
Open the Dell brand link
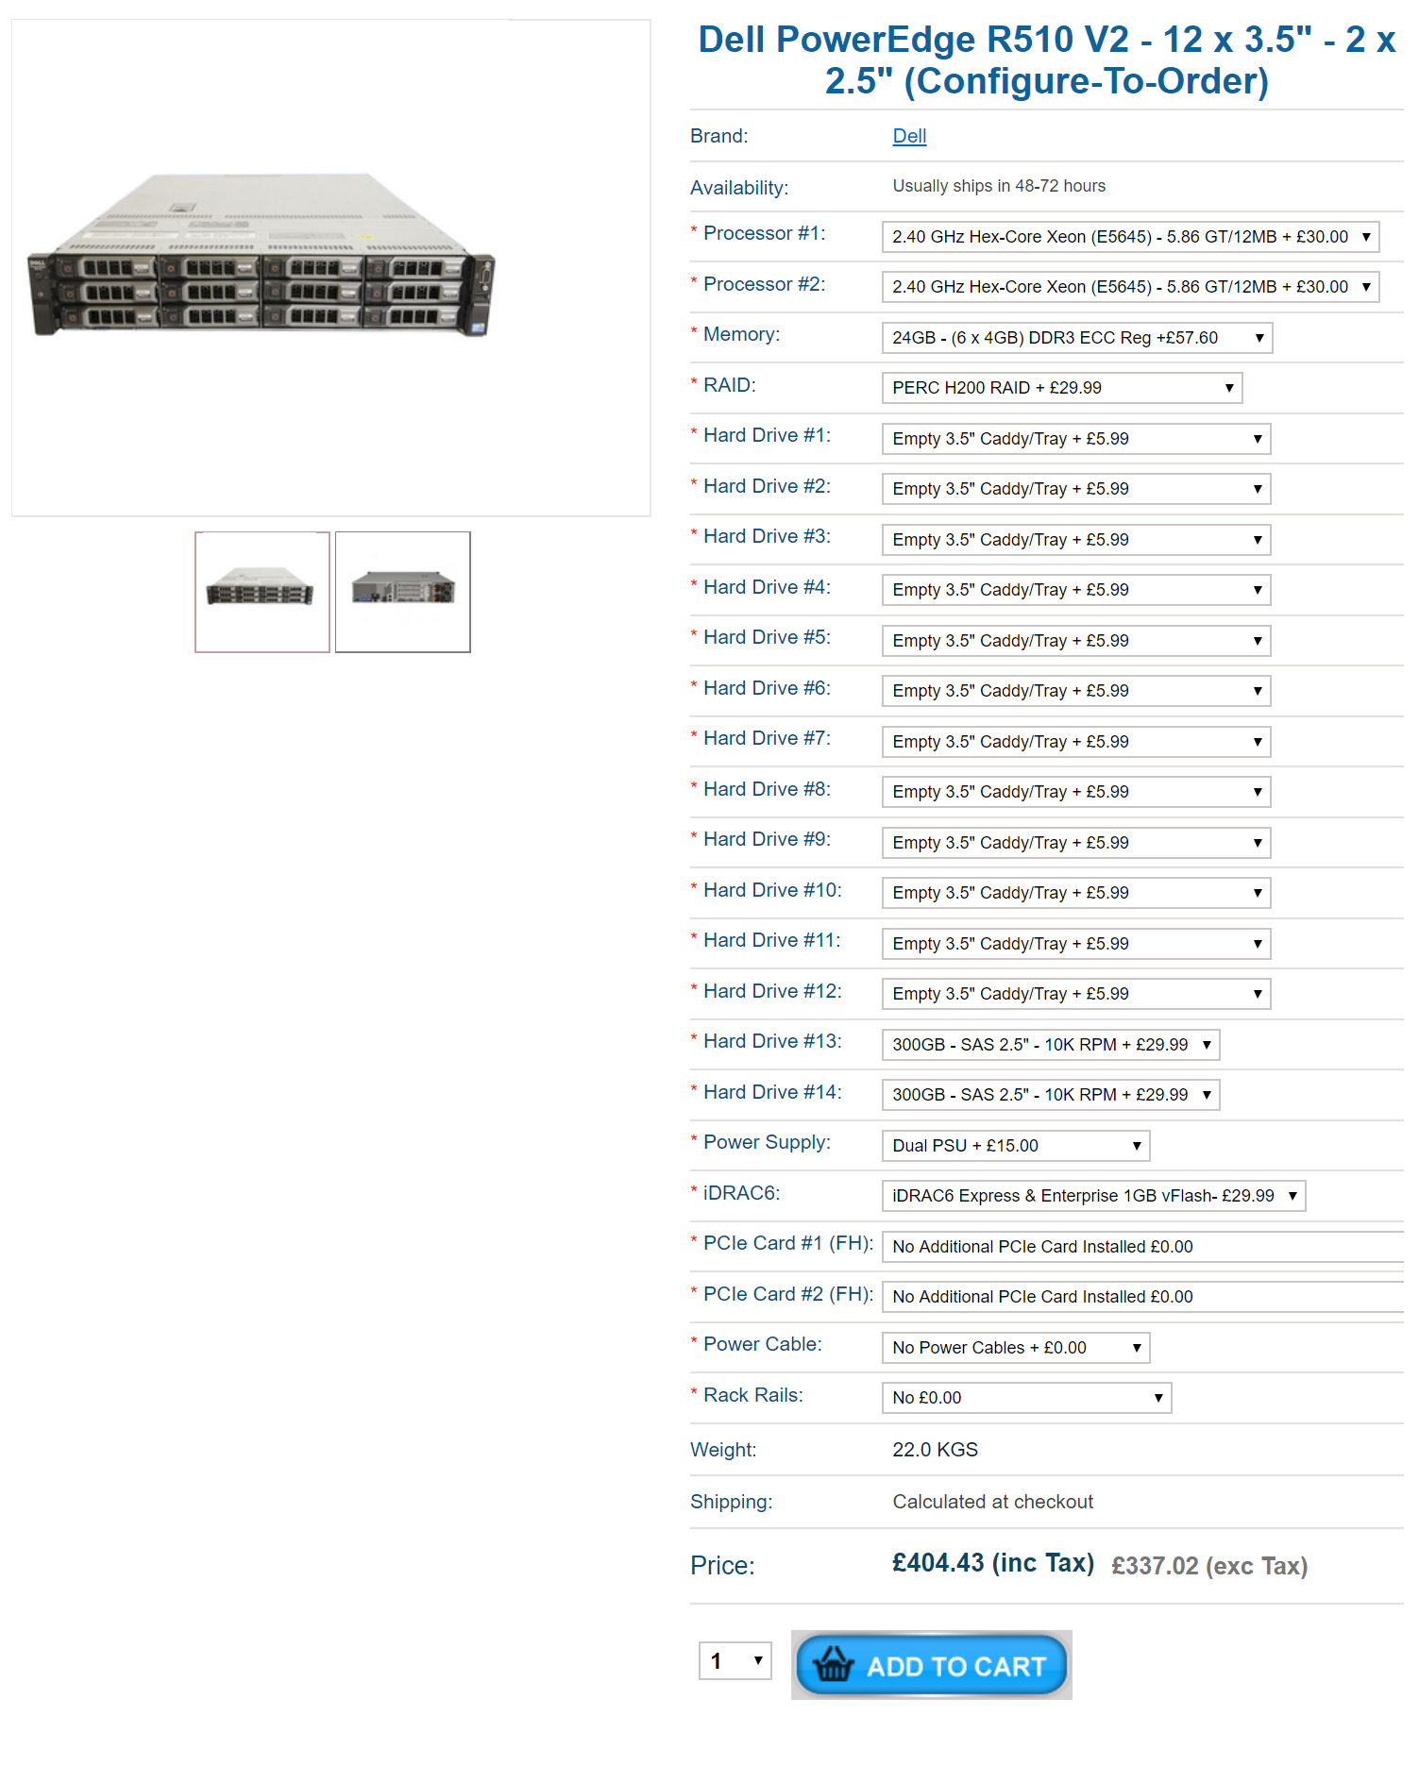pyautogui.click(x=909, y=136)
